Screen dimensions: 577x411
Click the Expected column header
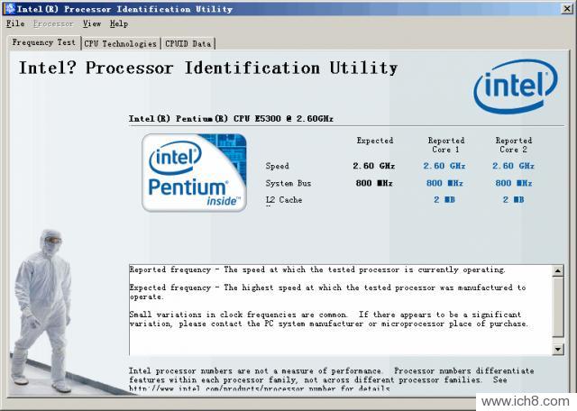(375, 141)
